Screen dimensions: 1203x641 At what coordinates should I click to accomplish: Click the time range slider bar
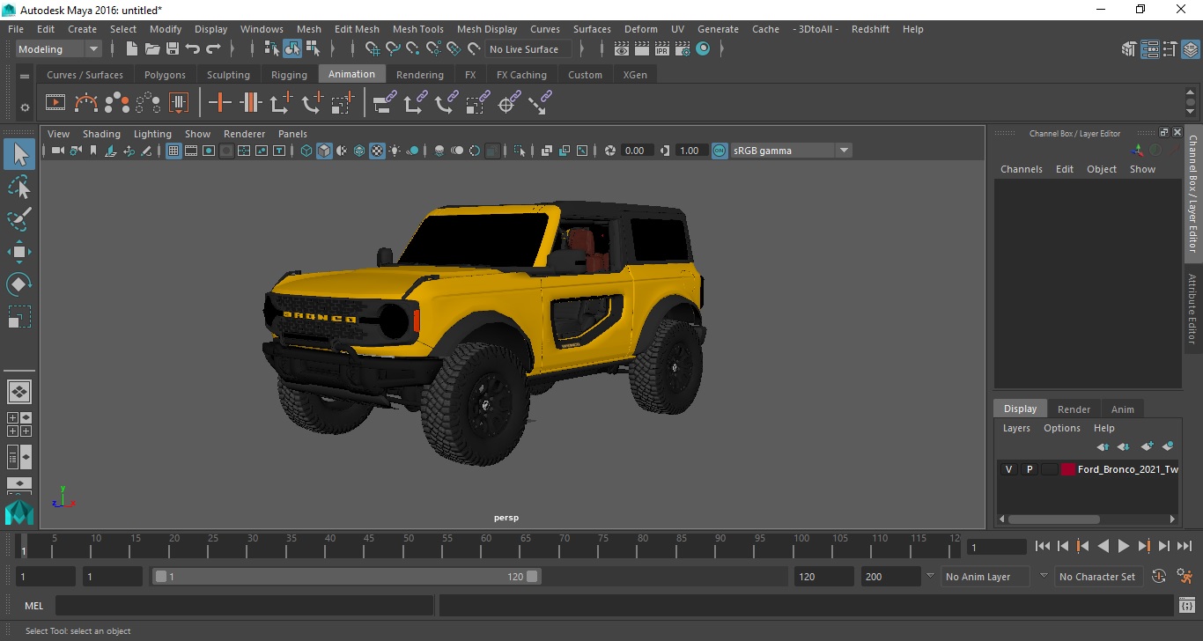click(x=347, y=577)
